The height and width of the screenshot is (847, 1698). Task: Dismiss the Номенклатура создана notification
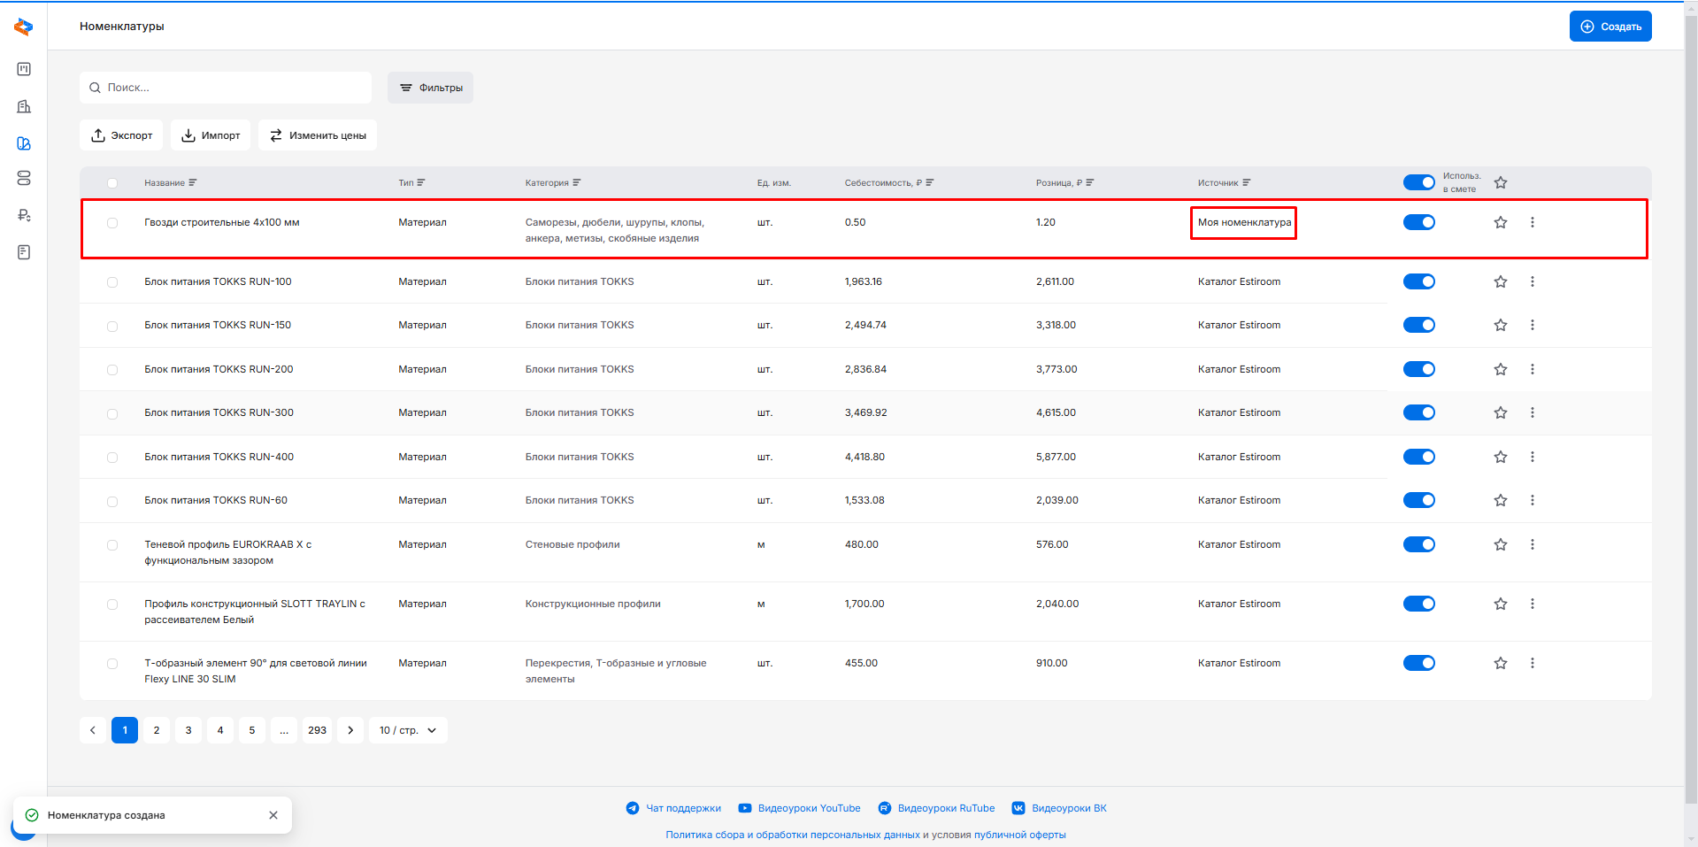pos(273,815)
